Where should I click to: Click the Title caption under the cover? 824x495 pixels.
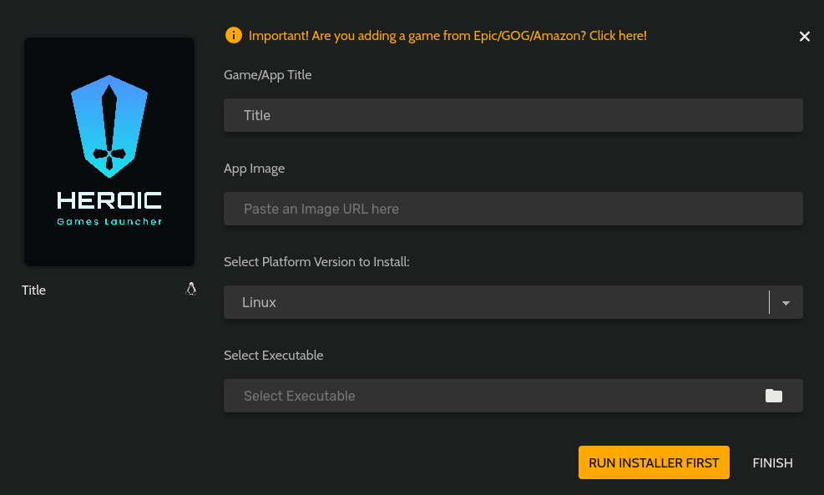pyautogui.click(x=34, y=290)
